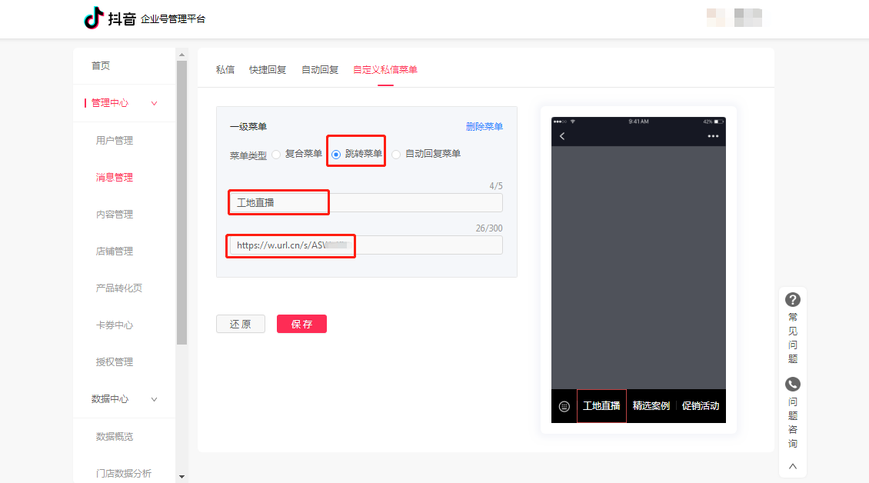Select the 跳转菜单 radio button

(x=336, y=155)
